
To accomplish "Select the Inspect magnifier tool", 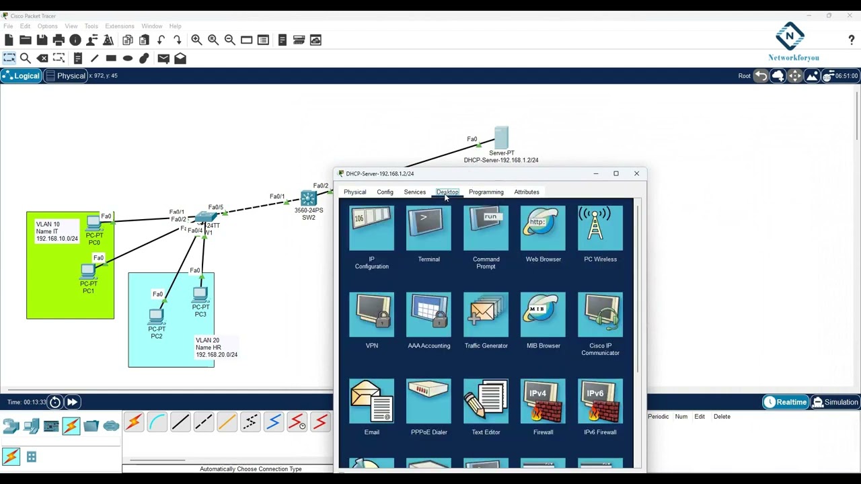I will pos(26,58).
